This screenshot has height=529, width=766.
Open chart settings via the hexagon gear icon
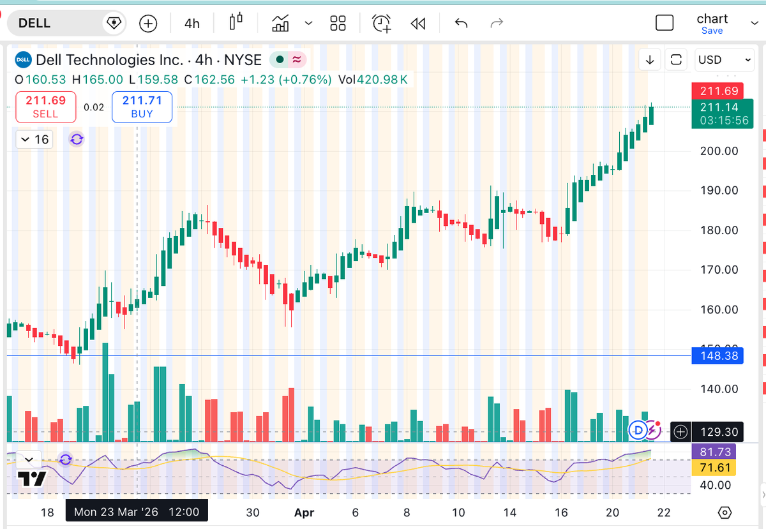(725, 512)
